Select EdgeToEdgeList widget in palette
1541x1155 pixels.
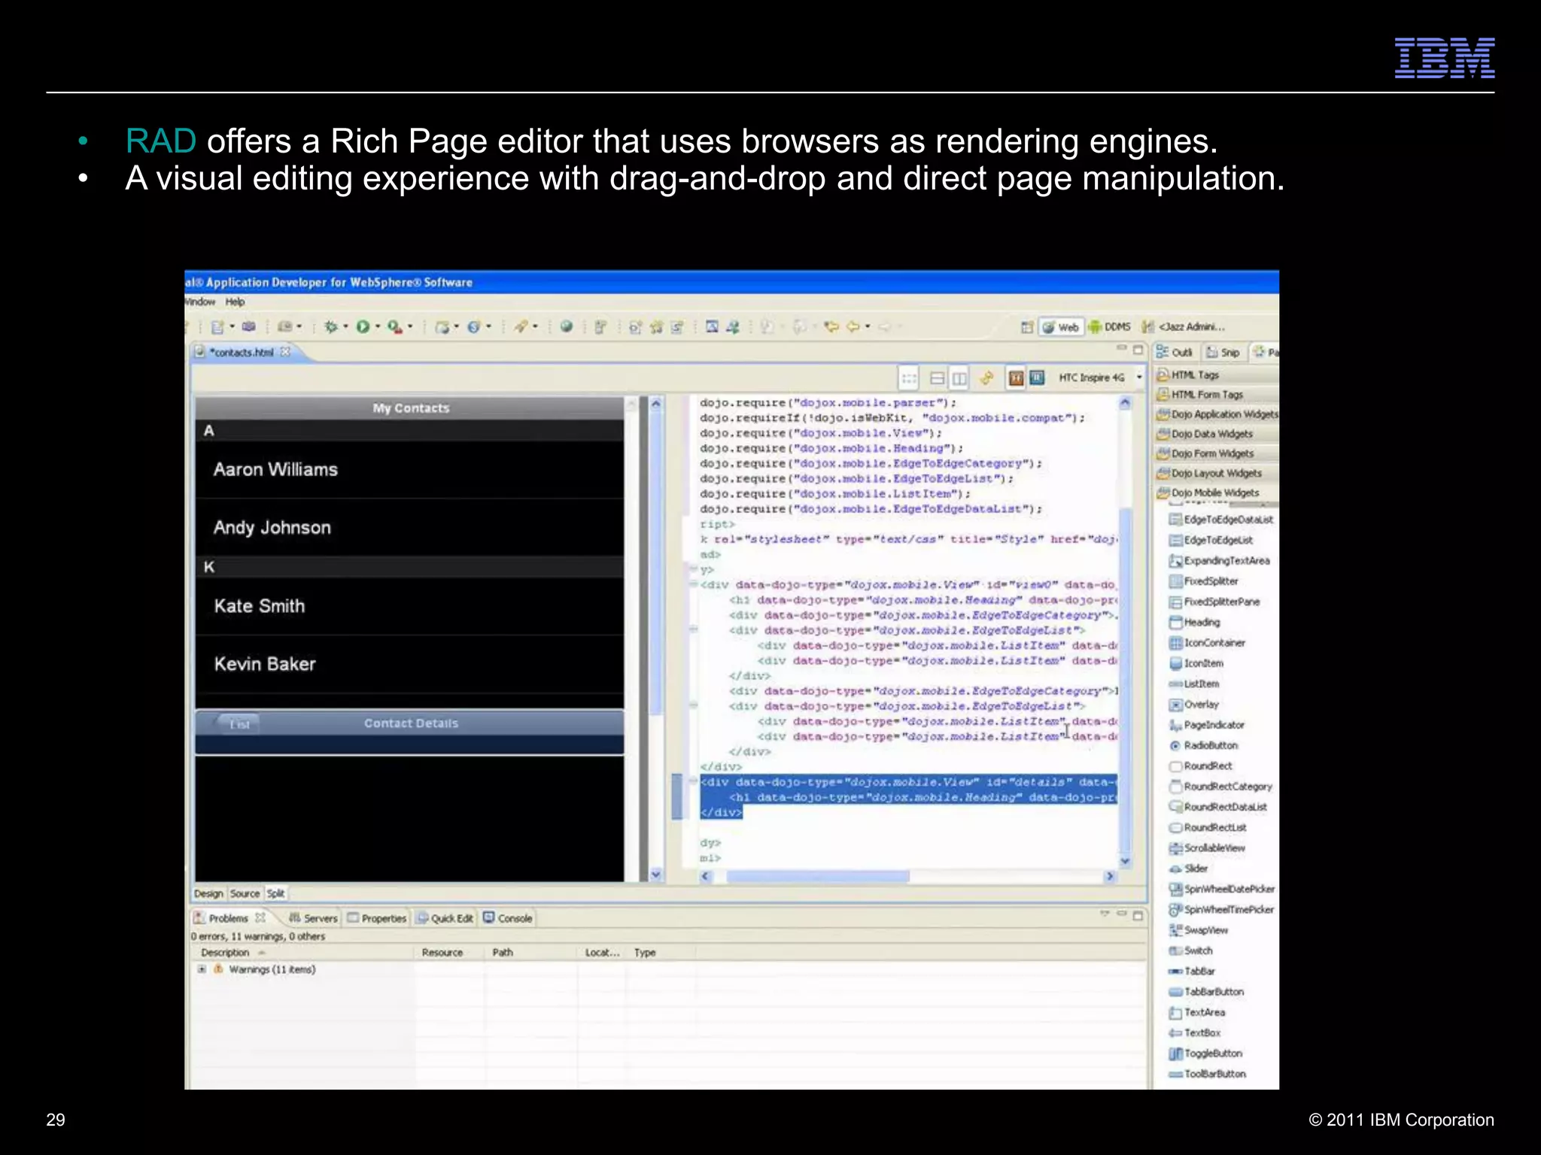[x=1211, y=540]
